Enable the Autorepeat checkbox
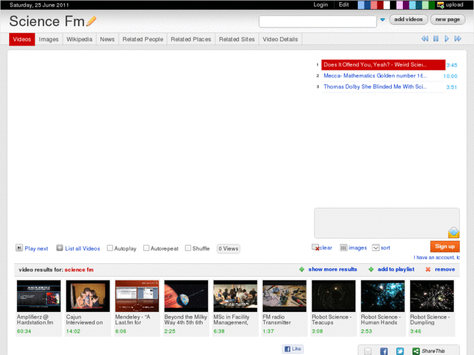This screenshot has width=474, height=355. pos(146,248)
